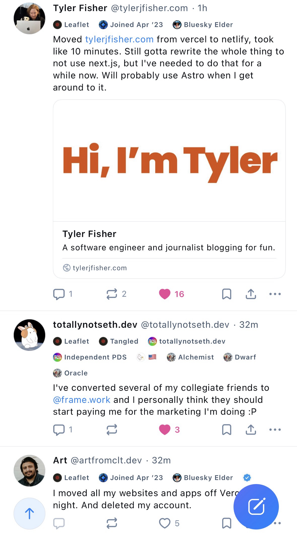Repost Tyler Fisher's post
The image size is (297, 536).
[x=112, y=294]
